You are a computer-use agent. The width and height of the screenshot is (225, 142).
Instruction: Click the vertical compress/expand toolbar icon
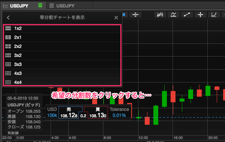[x=135, y=15]
